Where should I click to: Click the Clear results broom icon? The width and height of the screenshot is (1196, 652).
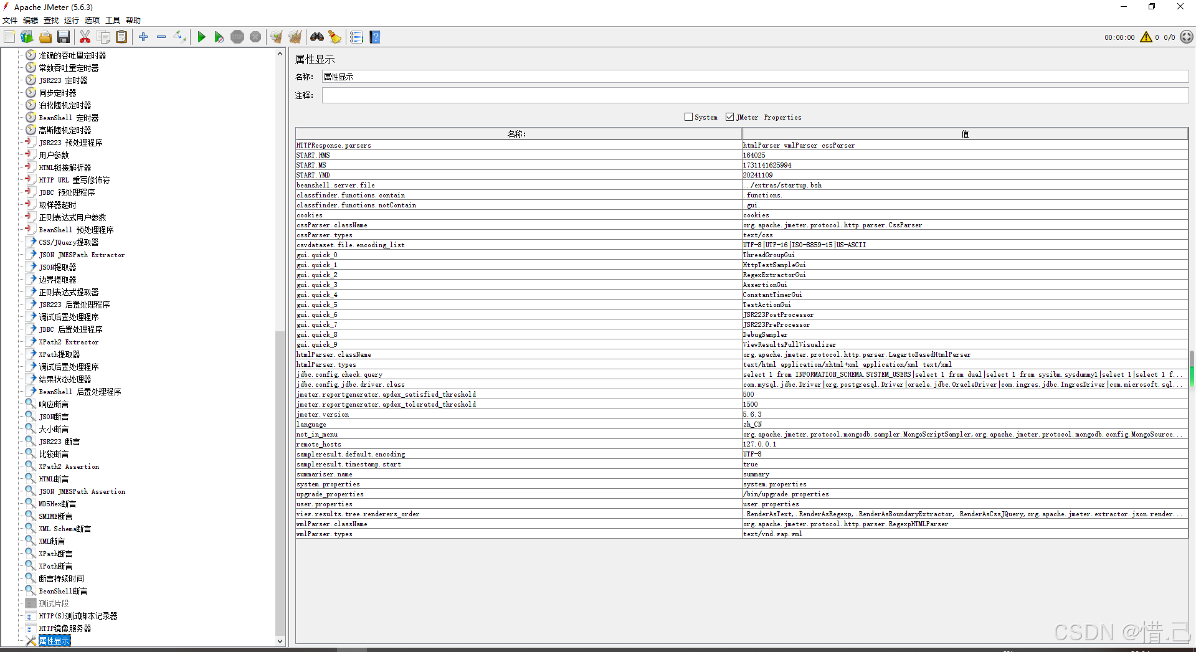coord(277,37)
